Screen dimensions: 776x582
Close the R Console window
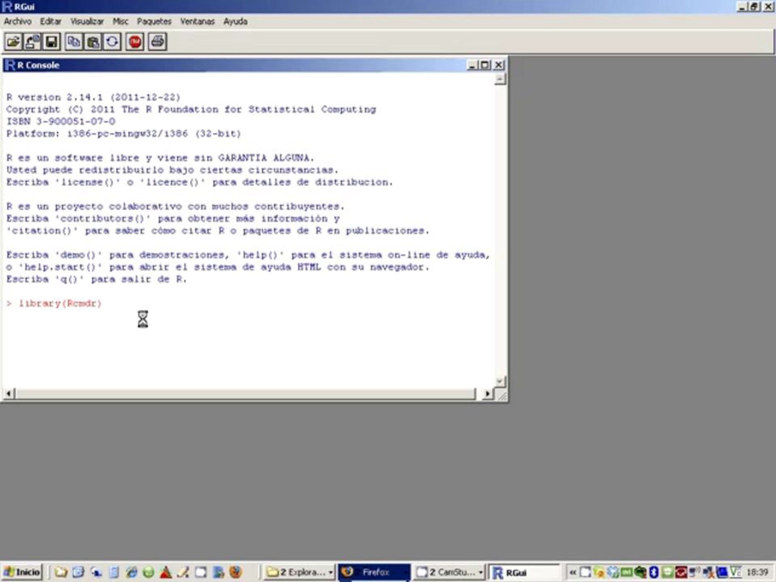tap(499, 65)
